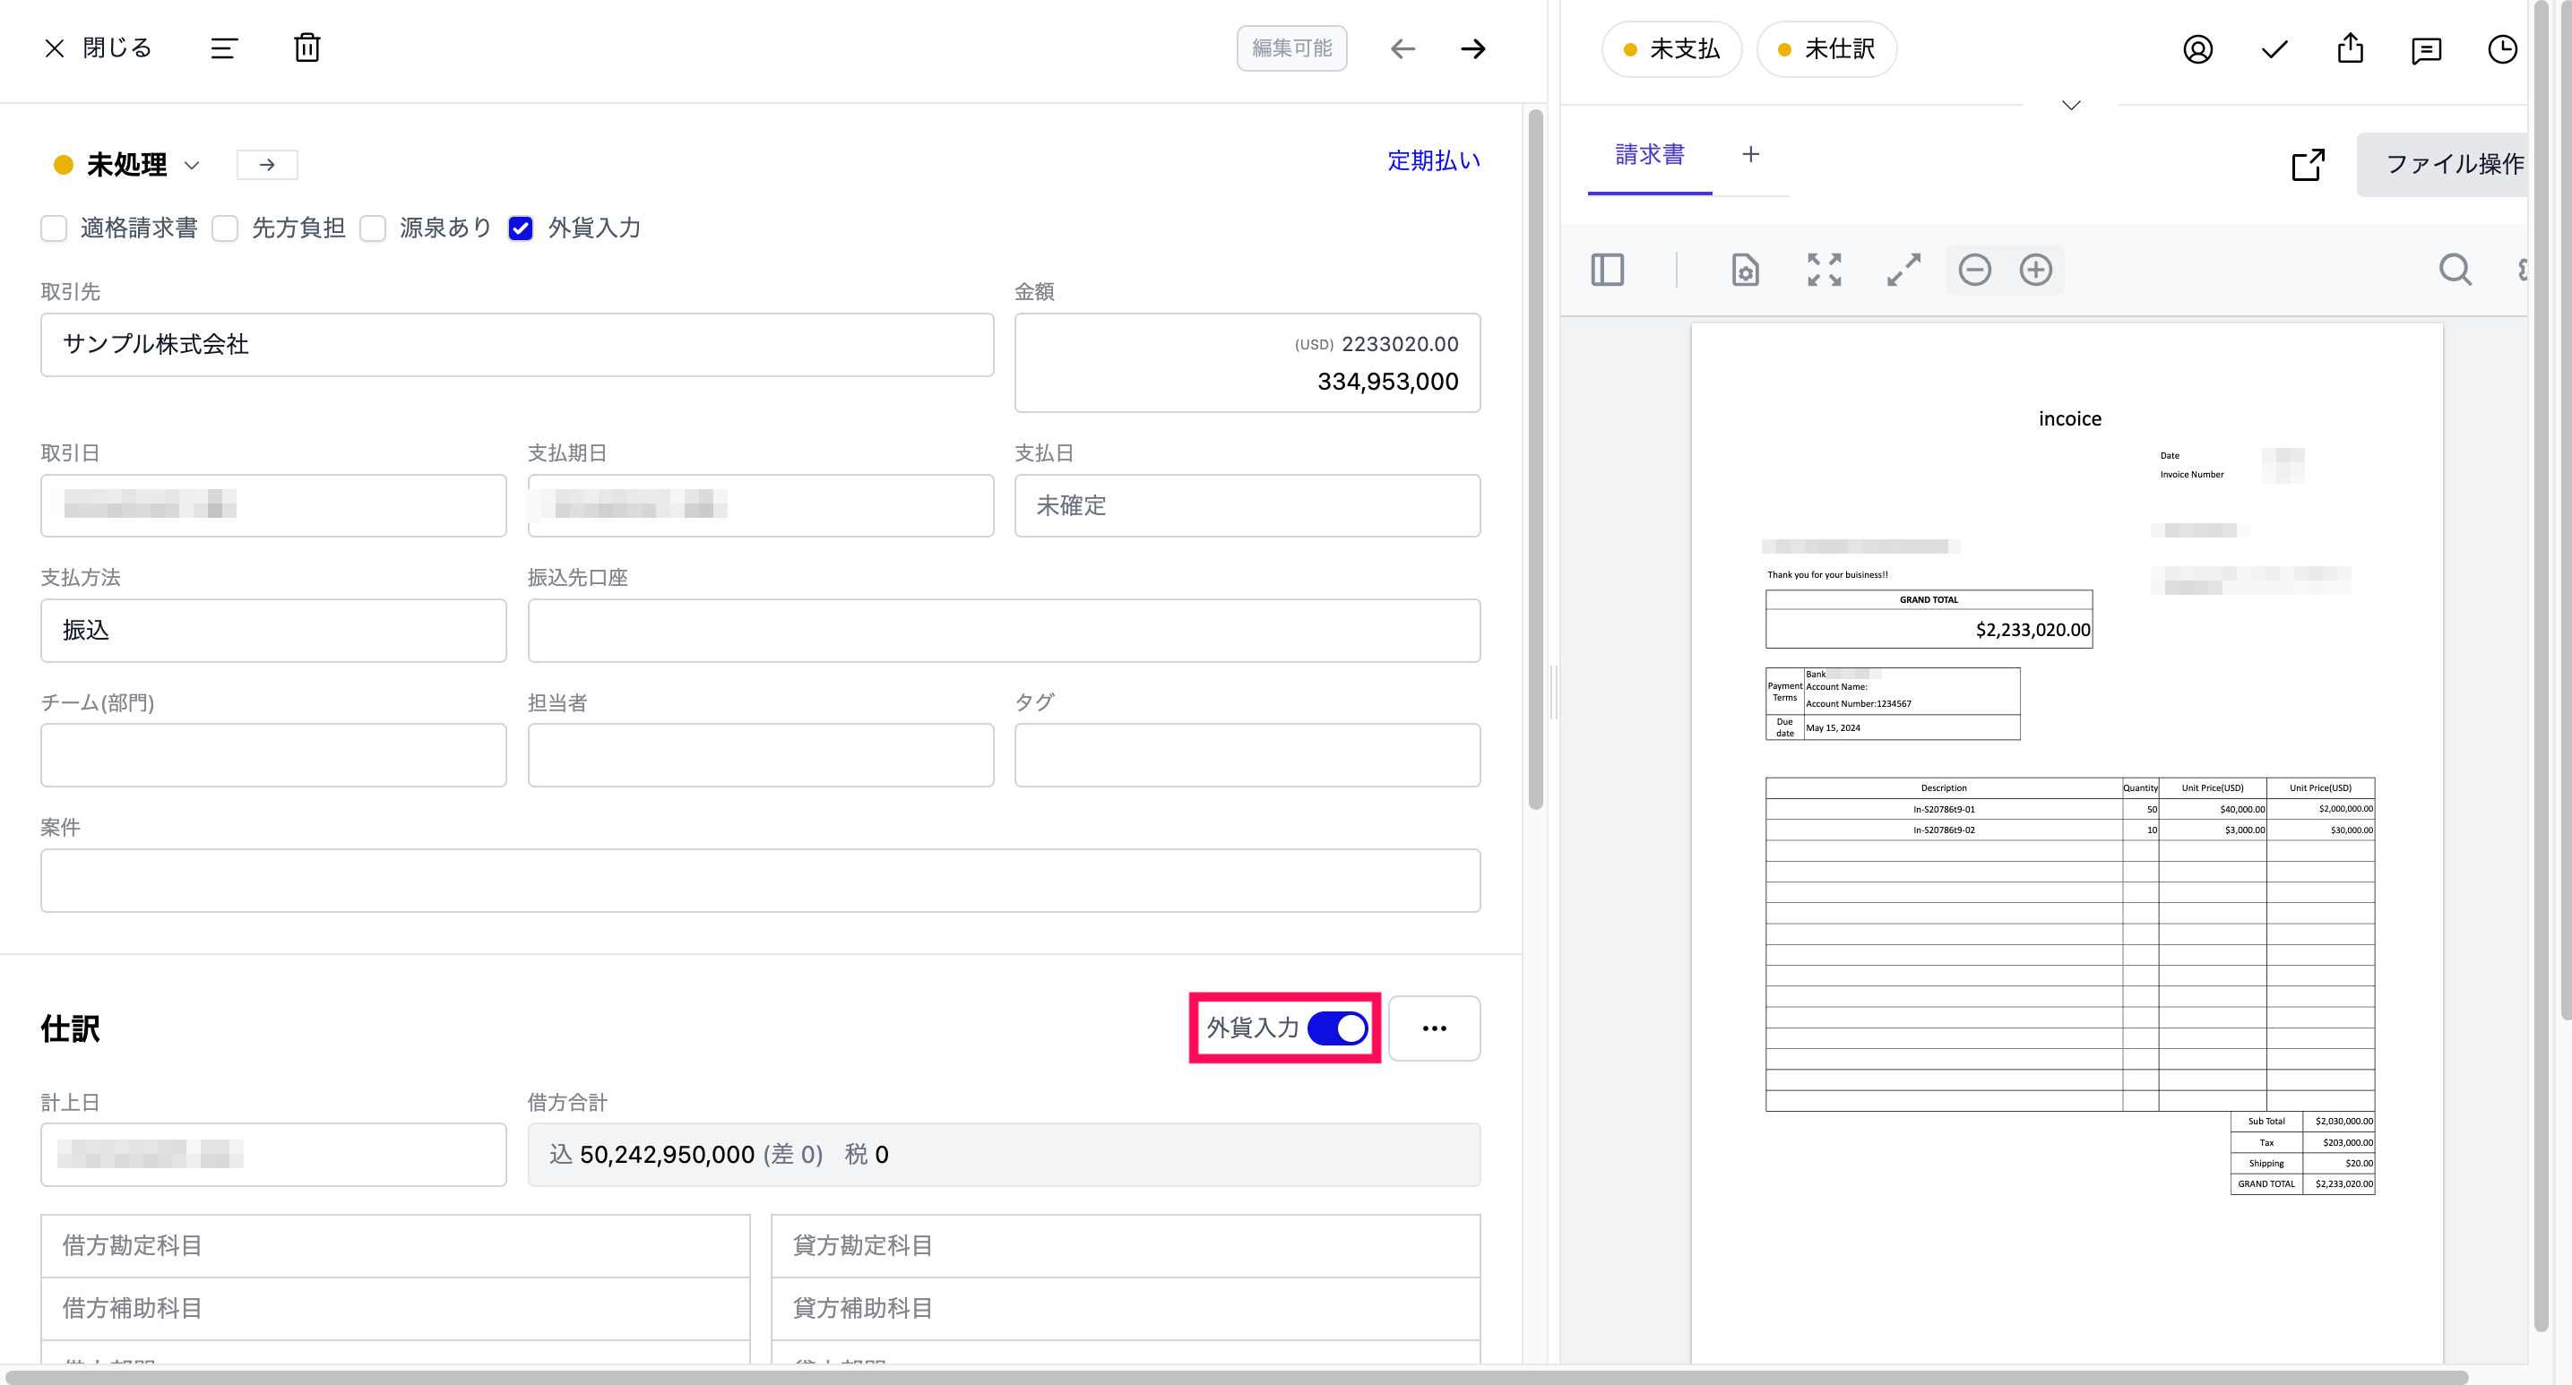
Task: Expand the 未処理 status dropdown
Action: point(192,166)
